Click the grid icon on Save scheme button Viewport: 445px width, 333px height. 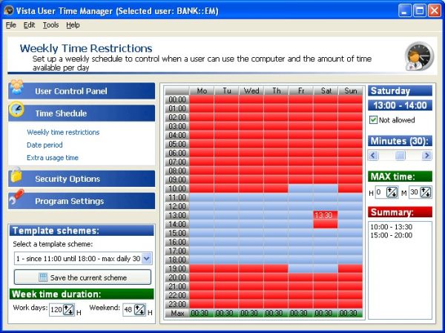click(x=43, y=277)
